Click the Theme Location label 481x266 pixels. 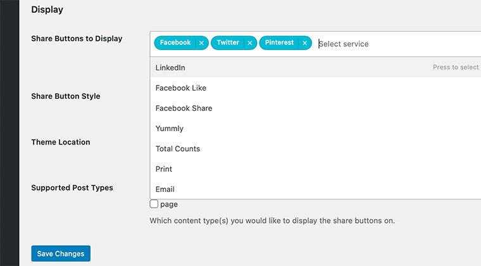click(61, 142)
